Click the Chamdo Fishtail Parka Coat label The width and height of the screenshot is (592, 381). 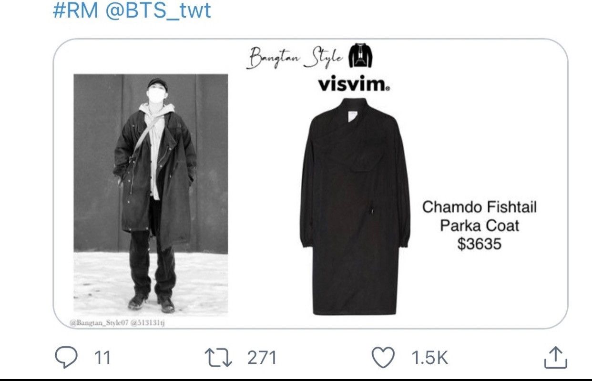point(480,216)
